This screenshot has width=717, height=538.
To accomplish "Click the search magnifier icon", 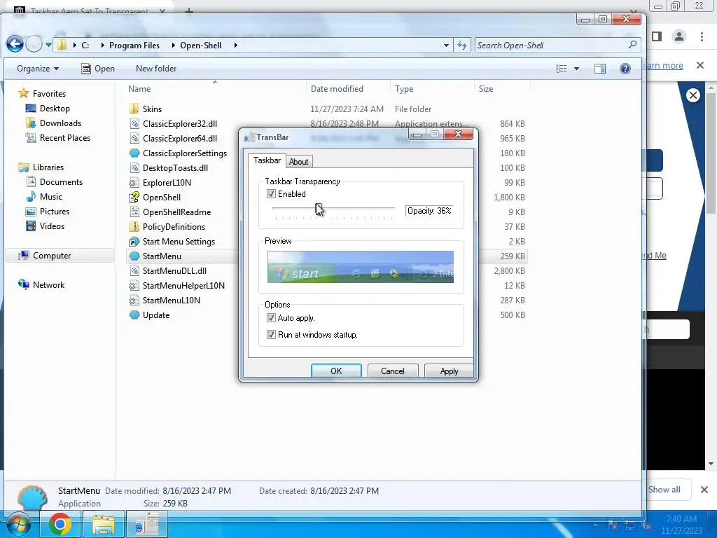I will 632,45.
